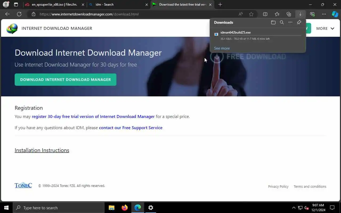Go back to the previous page
341x213 pixels.
click(x=7, y=14)
